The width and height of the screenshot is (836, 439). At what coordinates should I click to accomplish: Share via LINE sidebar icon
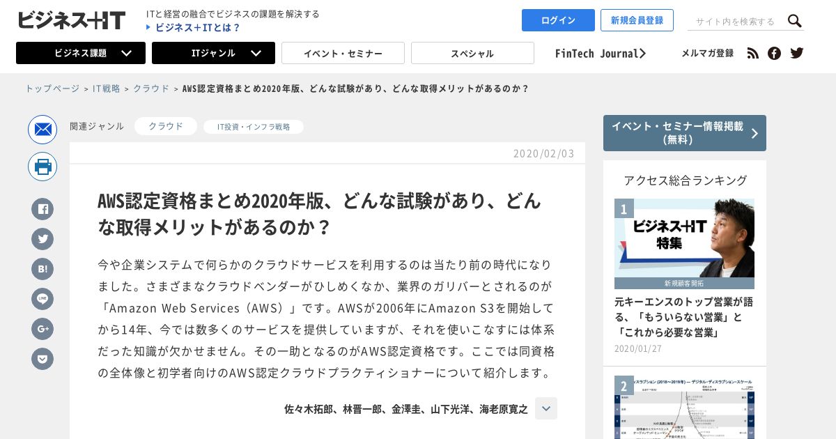pos(42,299)
